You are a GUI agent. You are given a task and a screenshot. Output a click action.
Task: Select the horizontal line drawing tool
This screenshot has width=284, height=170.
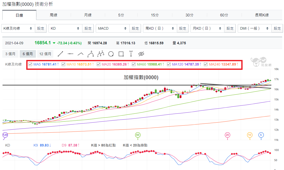(70, 54)
